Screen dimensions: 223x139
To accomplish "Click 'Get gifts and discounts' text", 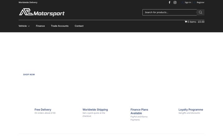I will (x=189, y=113).
